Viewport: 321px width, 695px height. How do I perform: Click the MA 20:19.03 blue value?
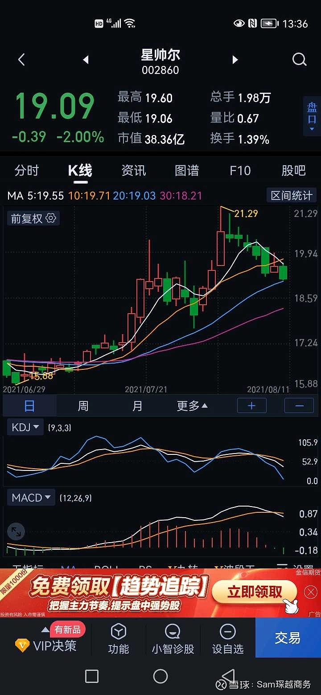[135, 195]
